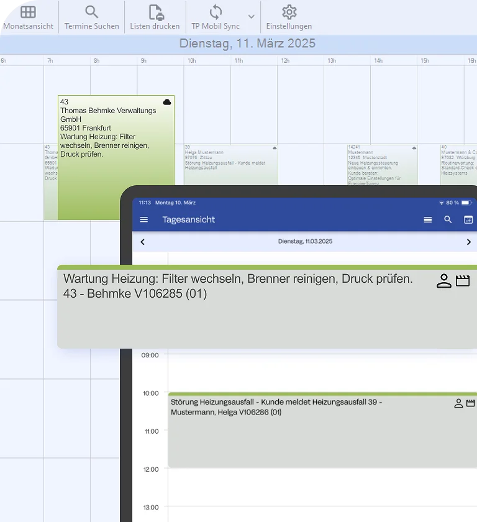
Task: Start TP Mobil Sync
Action: tap(216, 12)
